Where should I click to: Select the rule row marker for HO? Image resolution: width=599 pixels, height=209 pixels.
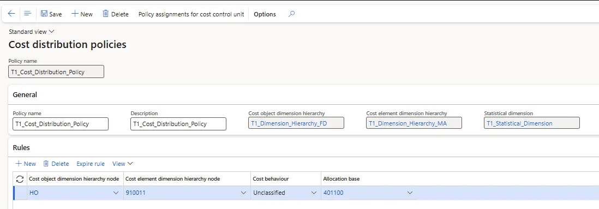(20, 193)
